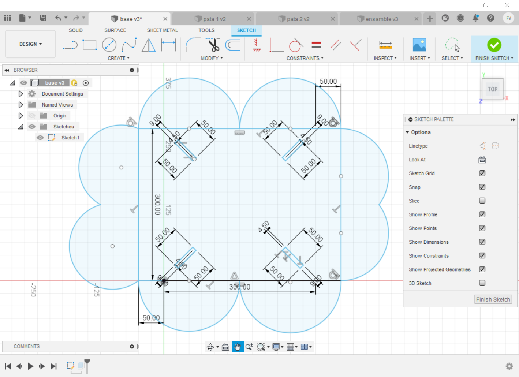519x377 pixels.
Task: Expand the Document Settings node
Action: (x=20, y=94)
